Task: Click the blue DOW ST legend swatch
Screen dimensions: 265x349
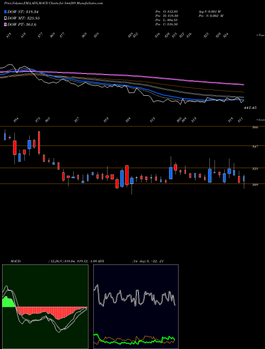Action: point(5,12)
